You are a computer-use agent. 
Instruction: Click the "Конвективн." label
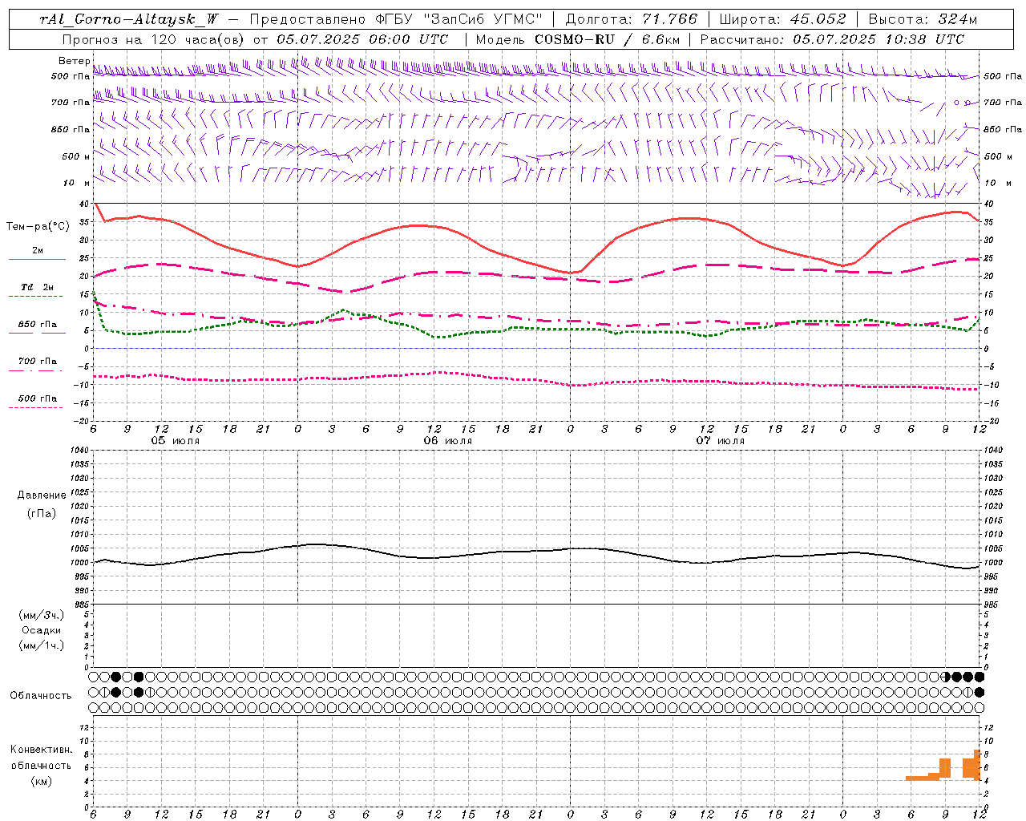coord(42,750)
